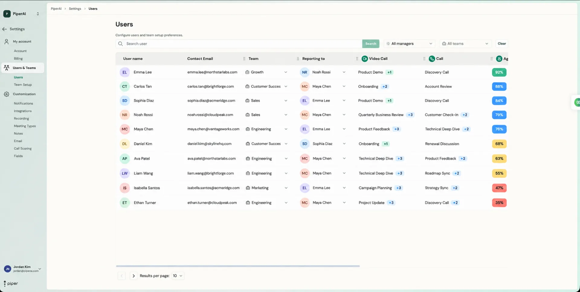Click the +2 badge beside Roadmap Sync

(457, 173)
